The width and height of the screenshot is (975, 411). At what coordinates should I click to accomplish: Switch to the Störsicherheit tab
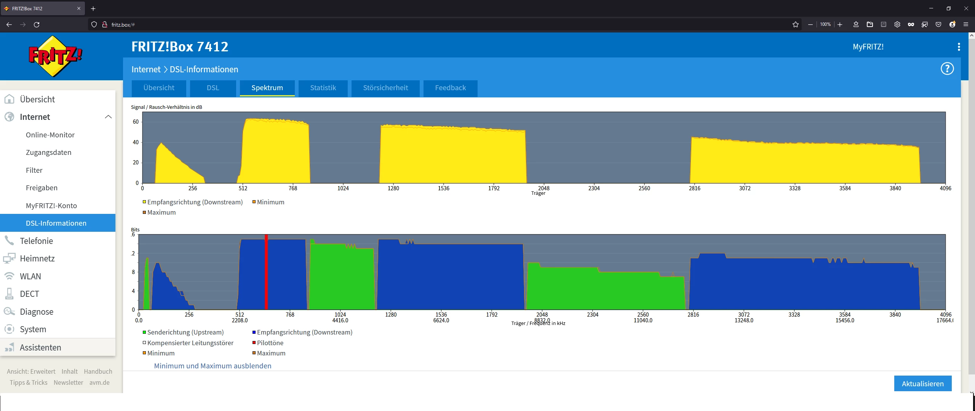pyautogui.click(x=385, y=88)
